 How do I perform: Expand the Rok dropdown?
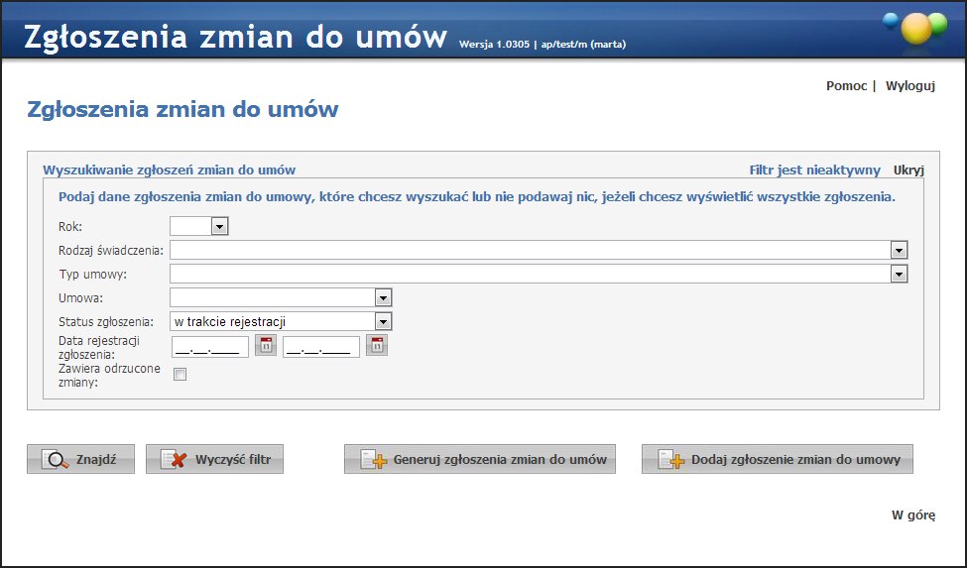pyautogui.click(x=219, y=227)
